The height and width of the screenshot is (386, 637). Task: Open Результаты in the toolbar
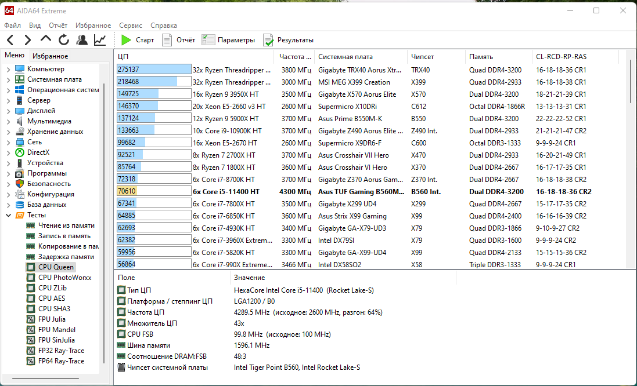[289, 40]
